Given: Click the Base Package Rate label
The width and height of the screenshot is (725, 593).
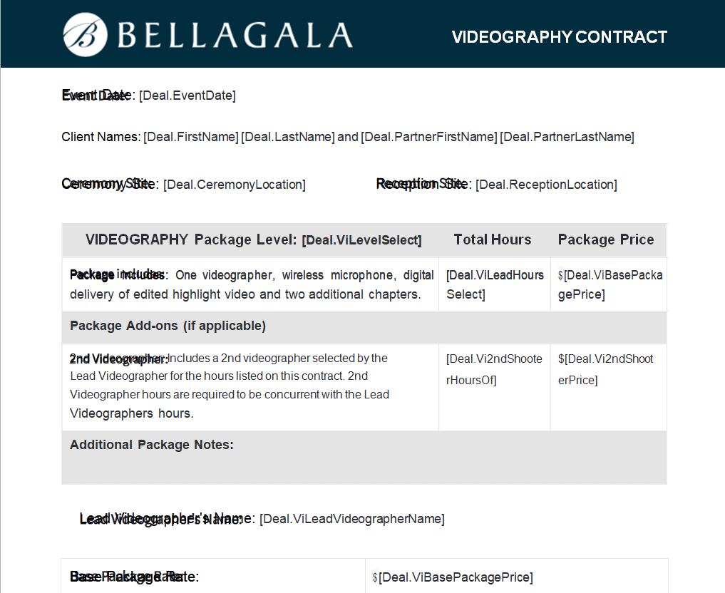Looking at the screenshot, I should pos(134,577).
